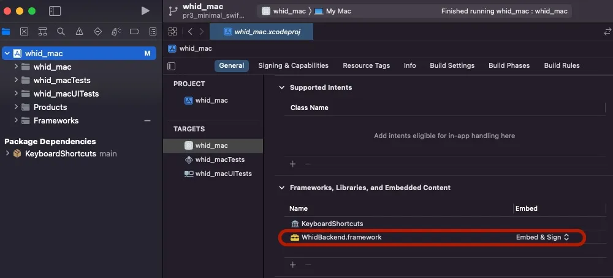
Task: Go back with the left chevron
Action: pos(190,32)
